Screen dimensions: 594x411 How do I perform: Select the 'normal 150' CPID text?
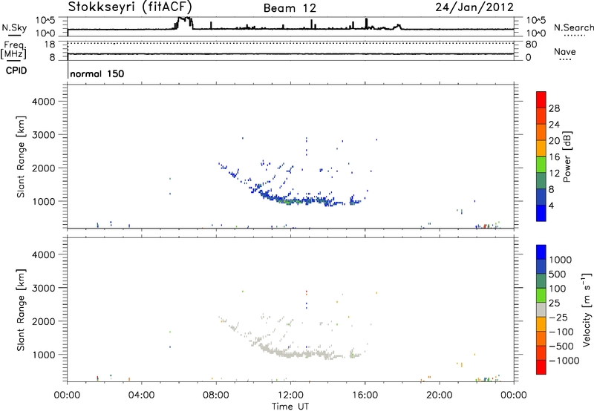(x=97, y=73)
